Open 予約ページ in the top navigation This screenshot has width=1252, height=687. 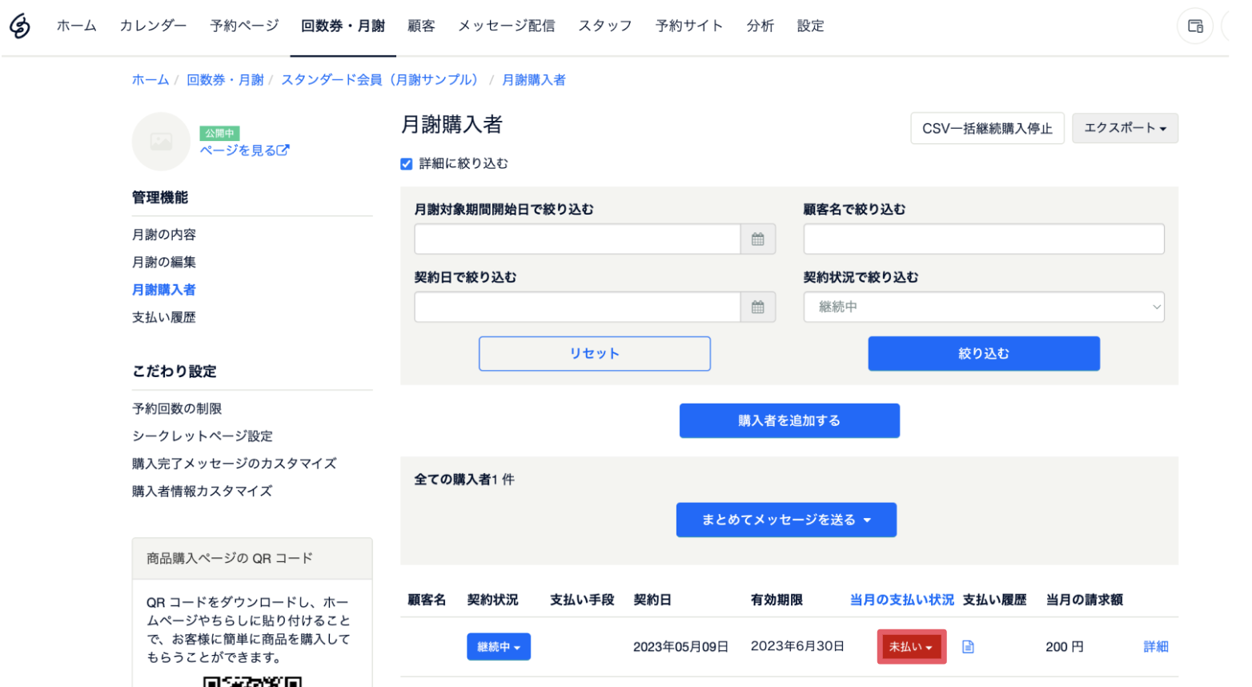[x=244, y=26]
